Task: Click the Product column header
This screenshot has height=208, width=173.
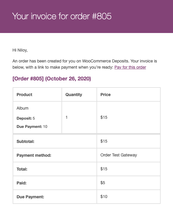Action: (24, 95)
